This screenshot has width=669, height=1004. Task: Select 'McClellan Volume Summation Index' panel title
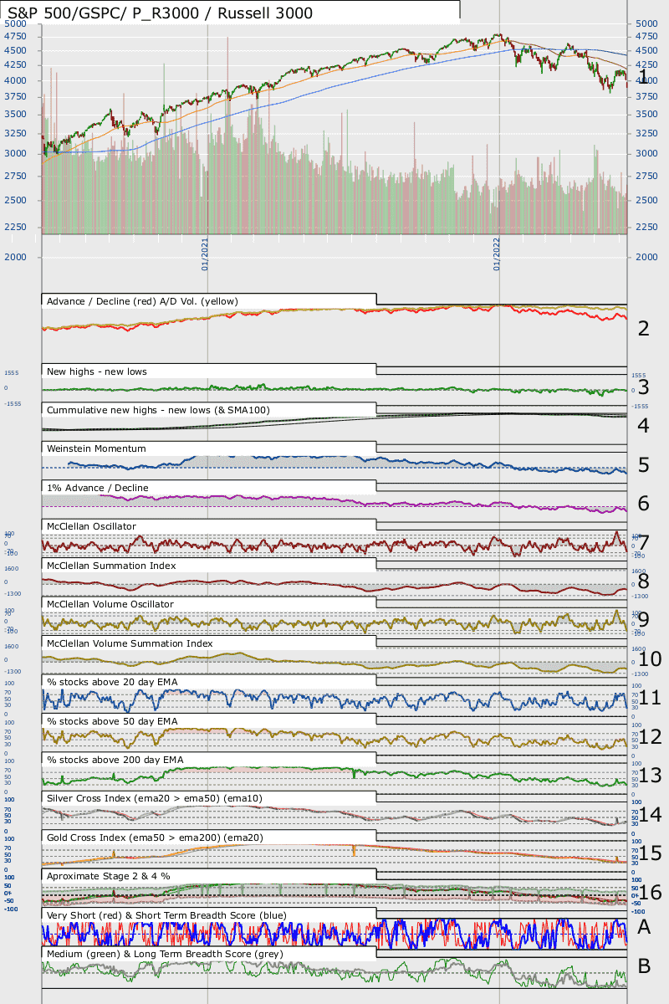pyautogui.click(x=130, y=643)
